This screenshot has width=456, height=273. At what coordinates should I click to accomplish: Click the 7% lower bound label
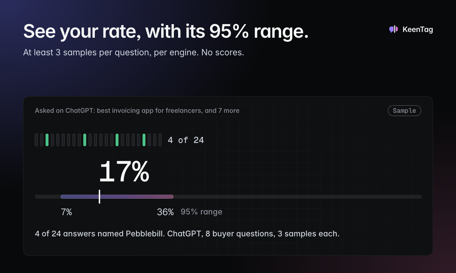(x=66, y=212)
